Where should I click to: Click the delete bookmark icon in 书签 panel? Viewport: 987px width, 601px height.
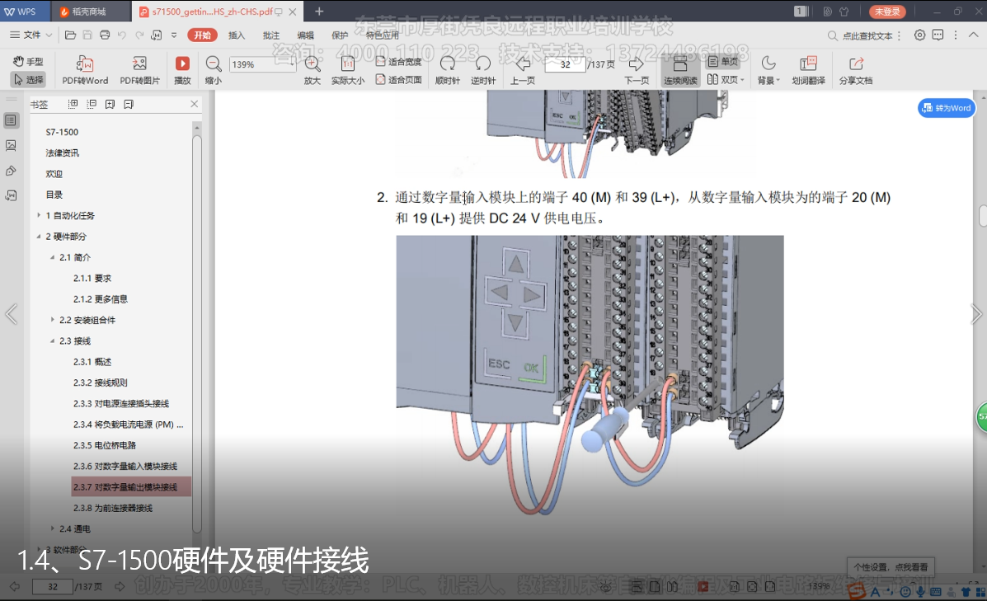(129, 105)
